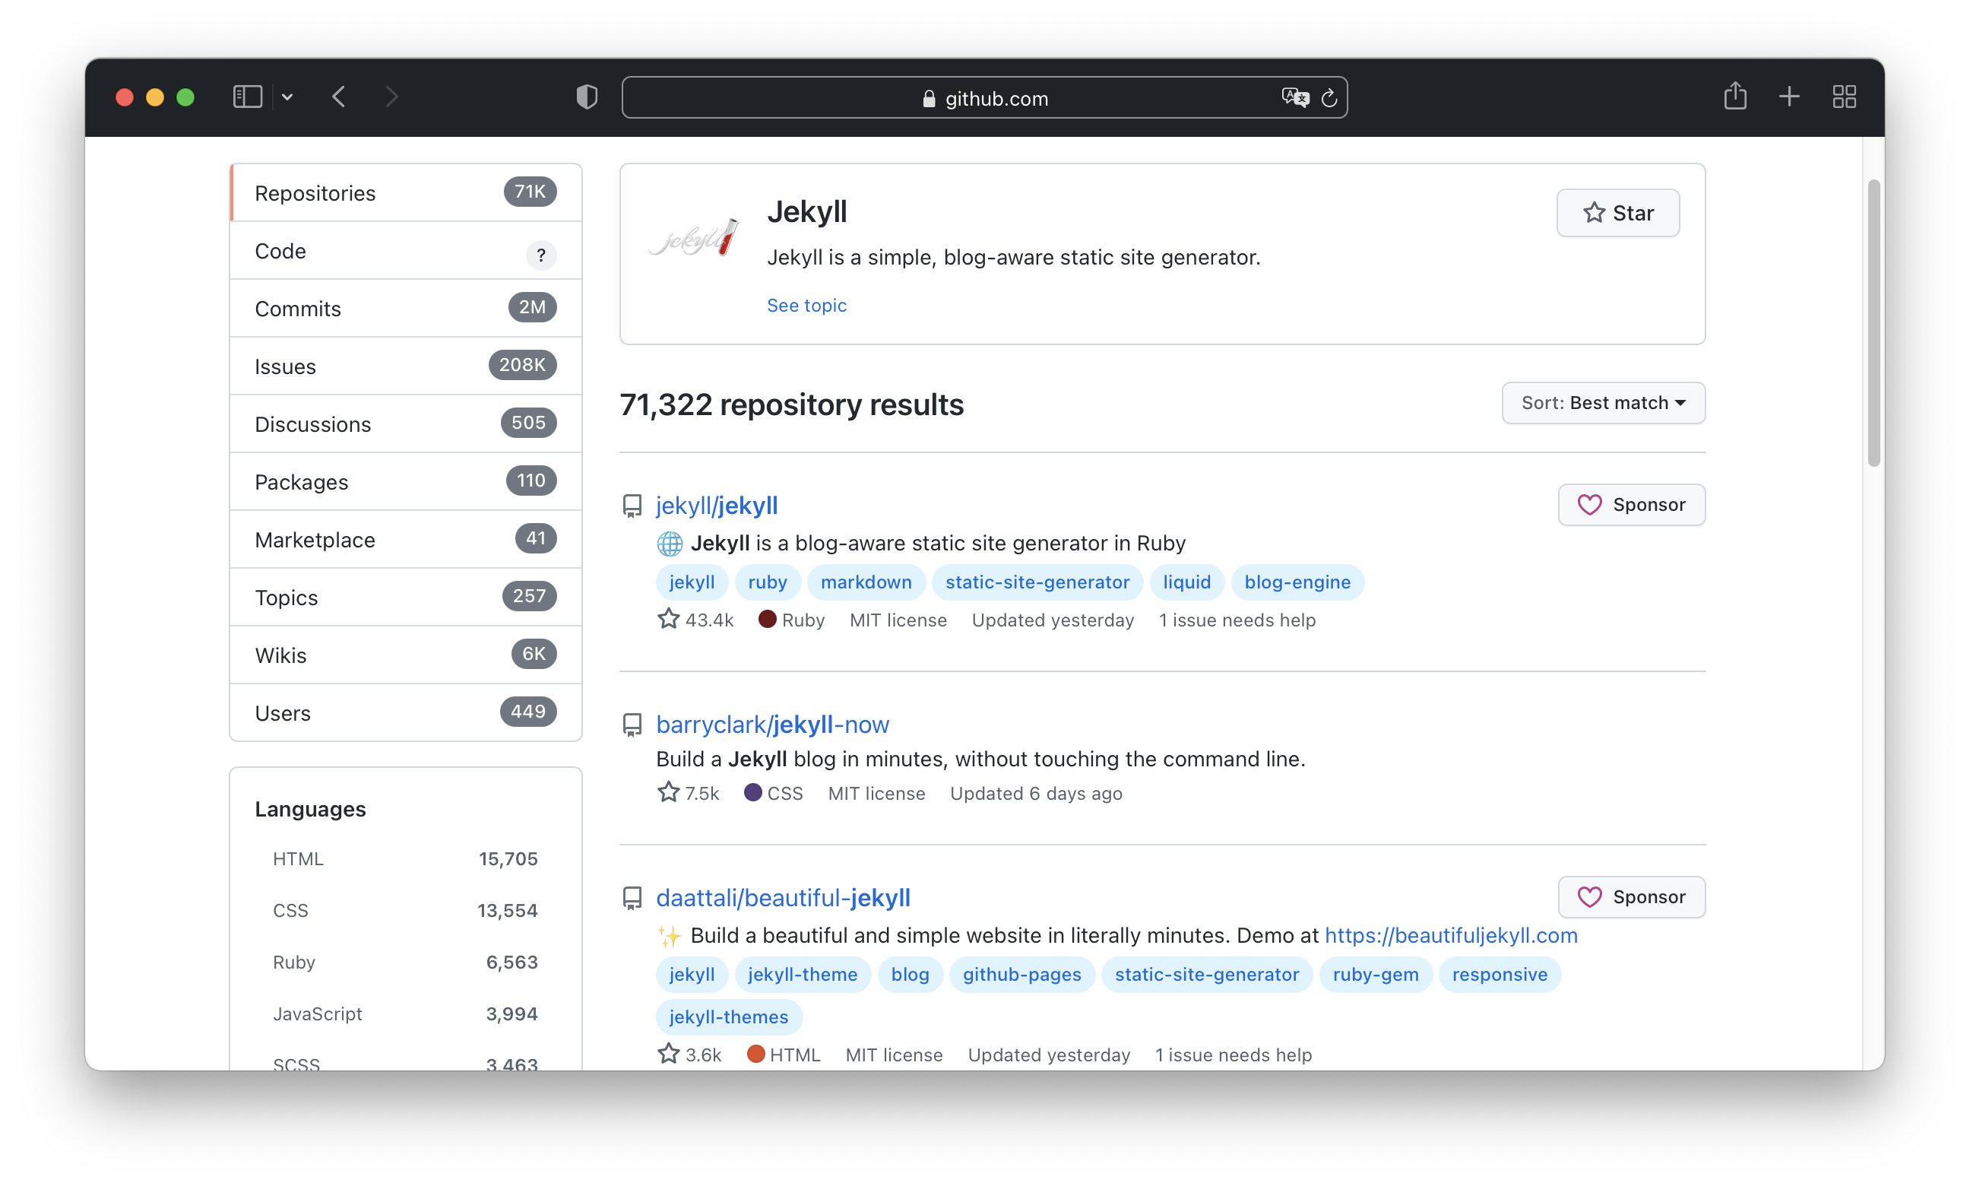This screenshot has height=1183, width=1970.
Task: Toggle MIT license filter for jekyll/jekyll
Action: pos(896,620)
